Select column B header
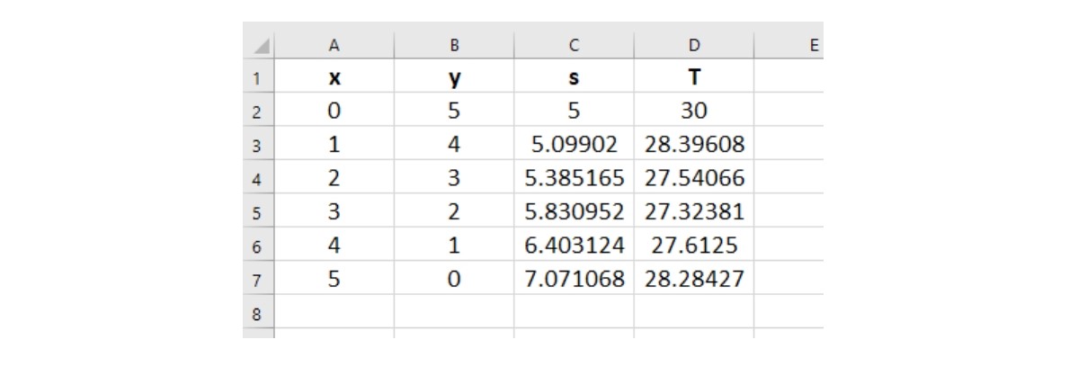The image size is (1069, 384). point(454,46)
